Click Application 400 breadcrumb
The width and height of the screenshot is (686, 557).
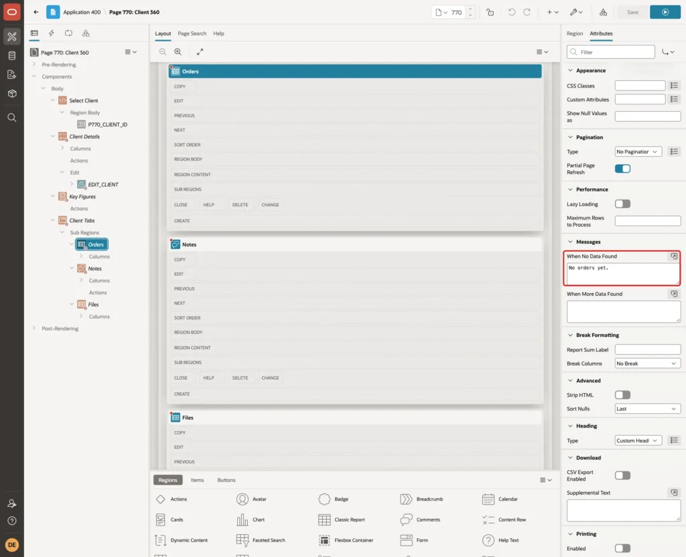click(x=82, y=12)
